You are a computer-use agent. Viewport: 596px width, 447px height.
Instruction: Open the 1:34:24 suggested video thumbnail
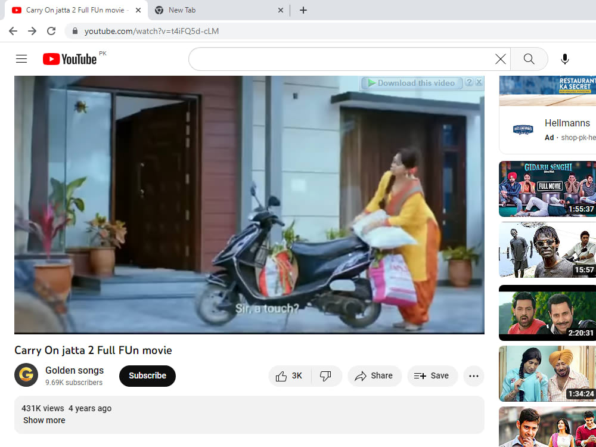(547, 374)
